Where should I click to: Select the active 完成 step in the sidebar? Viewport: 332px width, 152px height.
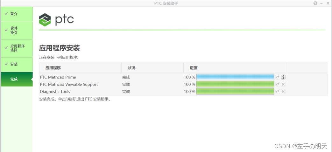[17, 79]
